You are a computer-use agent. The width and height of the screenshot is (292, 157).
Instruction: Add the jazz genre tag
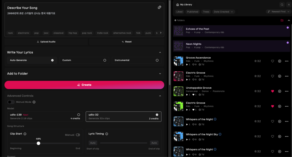pyautogui.click(x=46, y=33)
